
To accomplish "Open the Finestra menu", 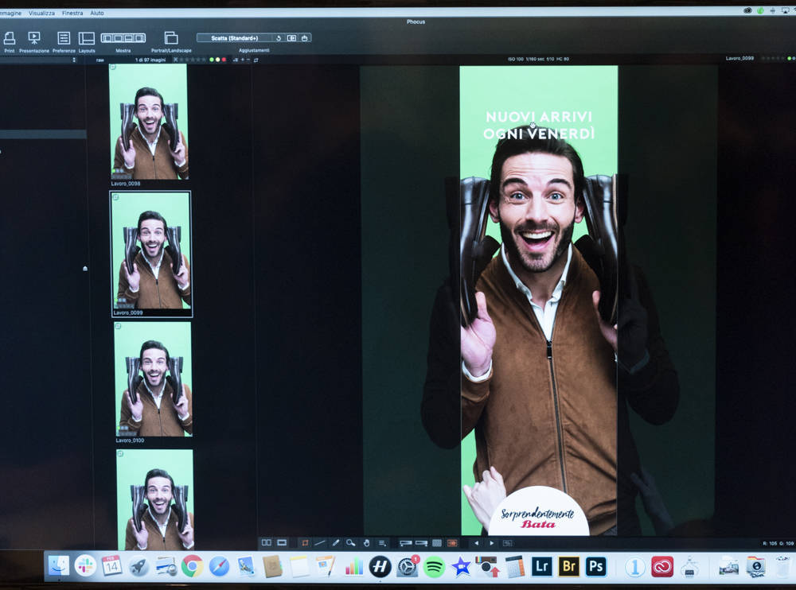I will 72,14.
